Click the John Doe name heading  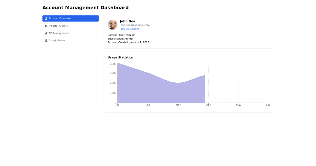(x=127, y=21)
